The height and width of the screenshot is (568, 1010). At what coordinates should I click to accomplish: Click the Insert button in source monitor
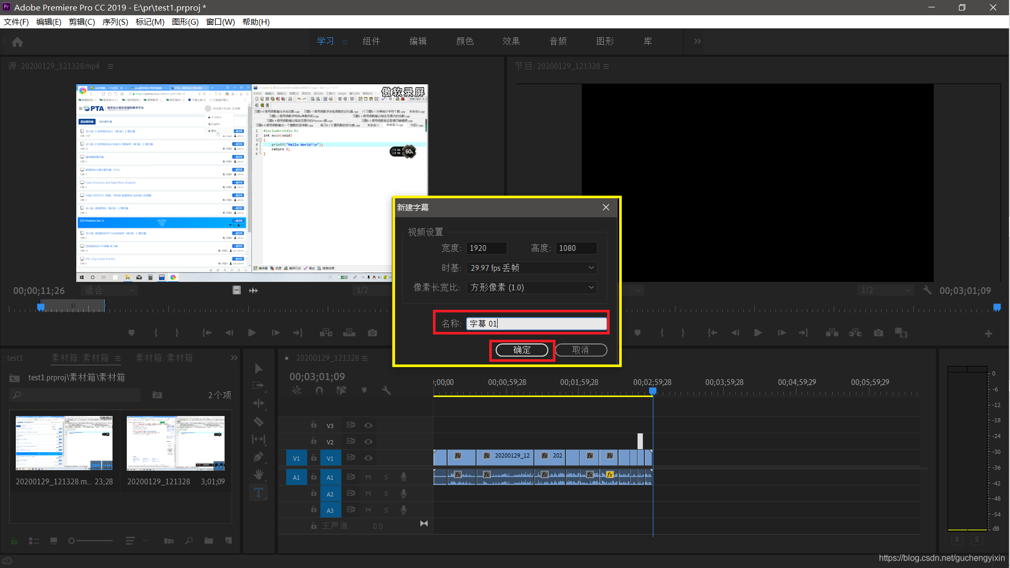326,333
